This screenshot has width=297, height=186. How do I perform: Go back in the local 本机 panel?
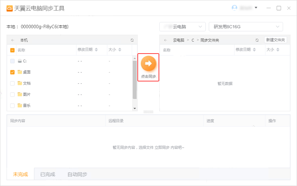[x=13, y=40]
